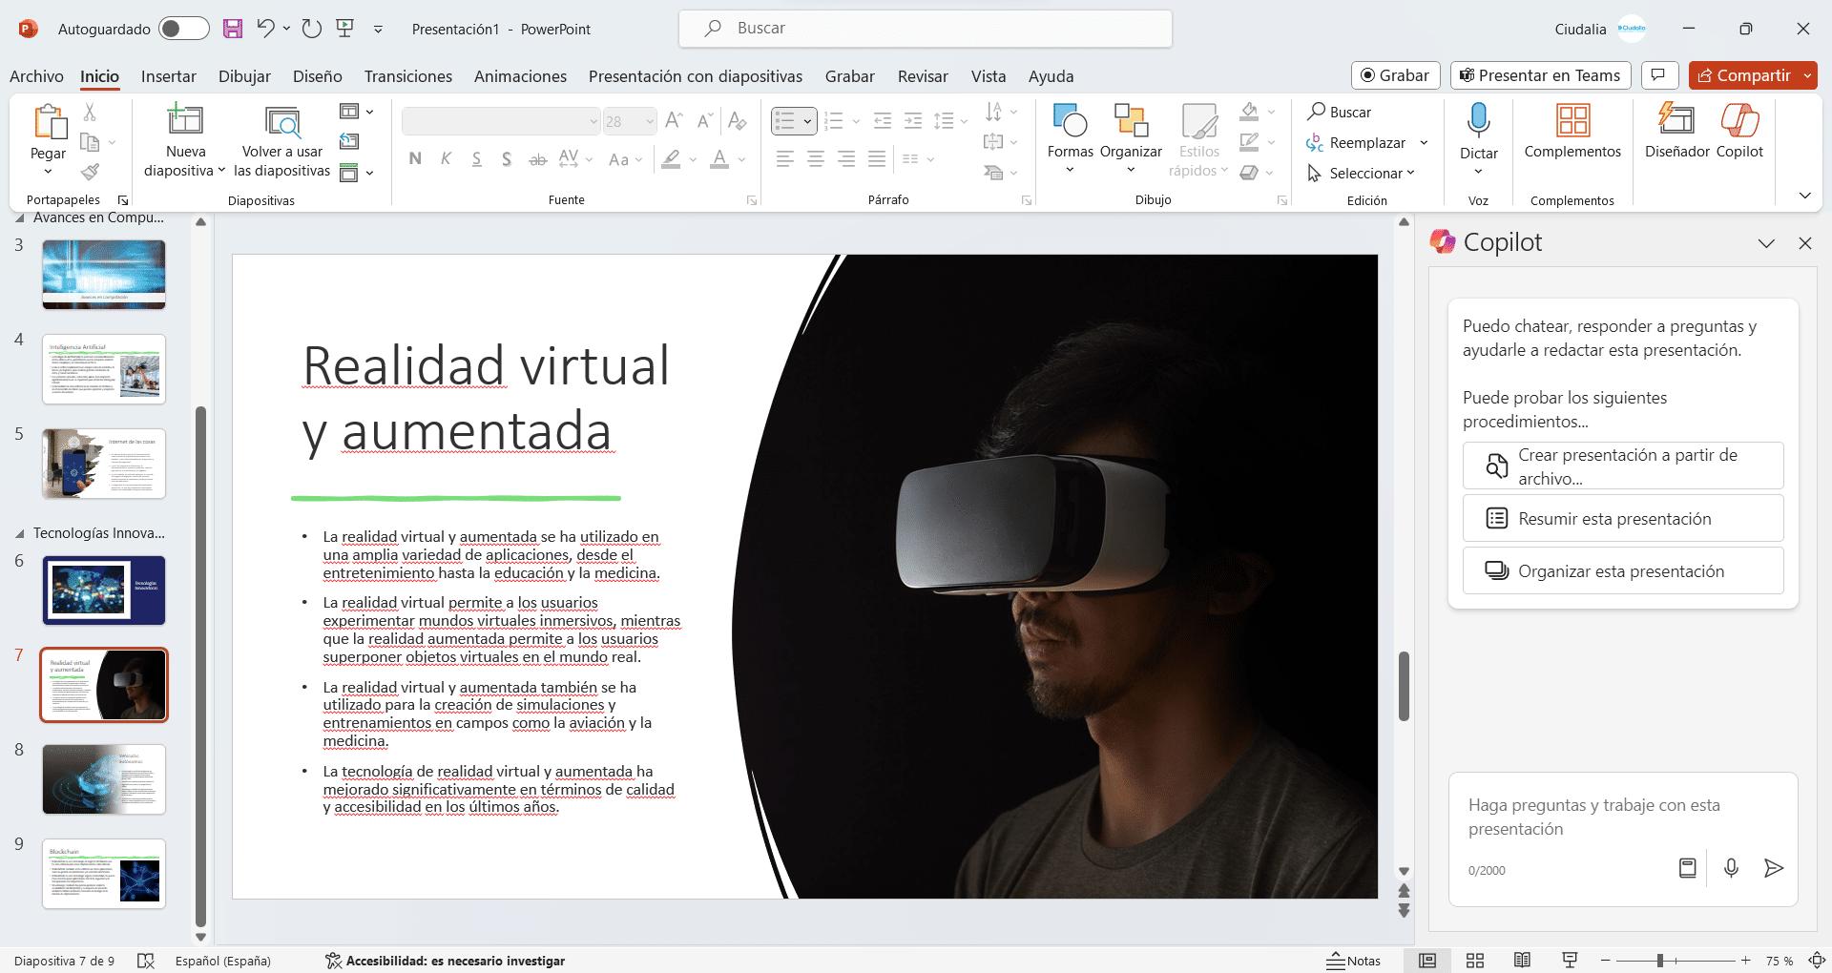Click the Reemplazar icon

point(1314,142)
